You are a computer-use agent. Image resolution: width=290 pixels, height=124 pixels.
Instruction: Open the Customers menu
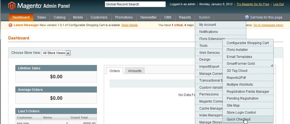coord(99,17)
